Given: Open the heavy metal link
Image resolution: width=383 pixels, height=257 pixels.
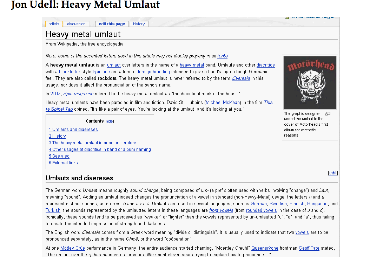Looking at the screenshot, I should (192, 65).
